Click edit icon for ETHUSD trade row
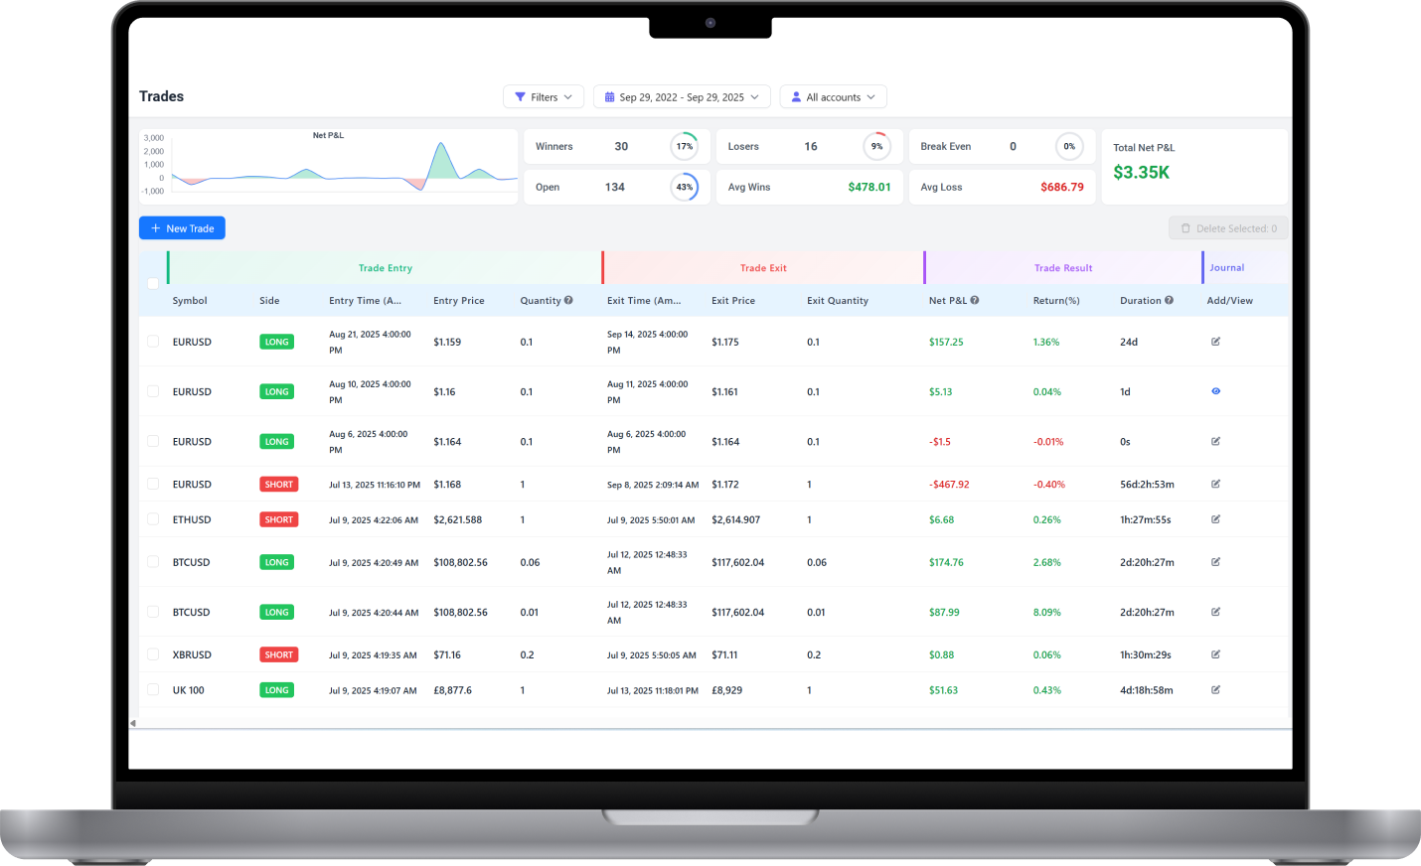 pyautogui.click(x=1215, y=519)
